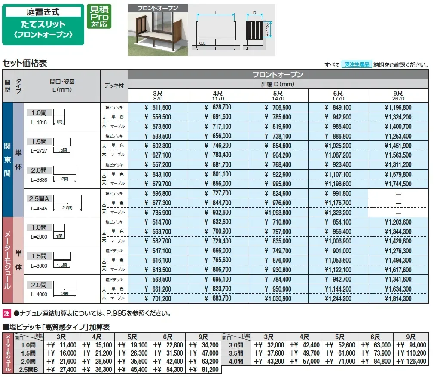Click the price ¥1,030,900
This screenshot has width=434, height=377.
point(278,298)
